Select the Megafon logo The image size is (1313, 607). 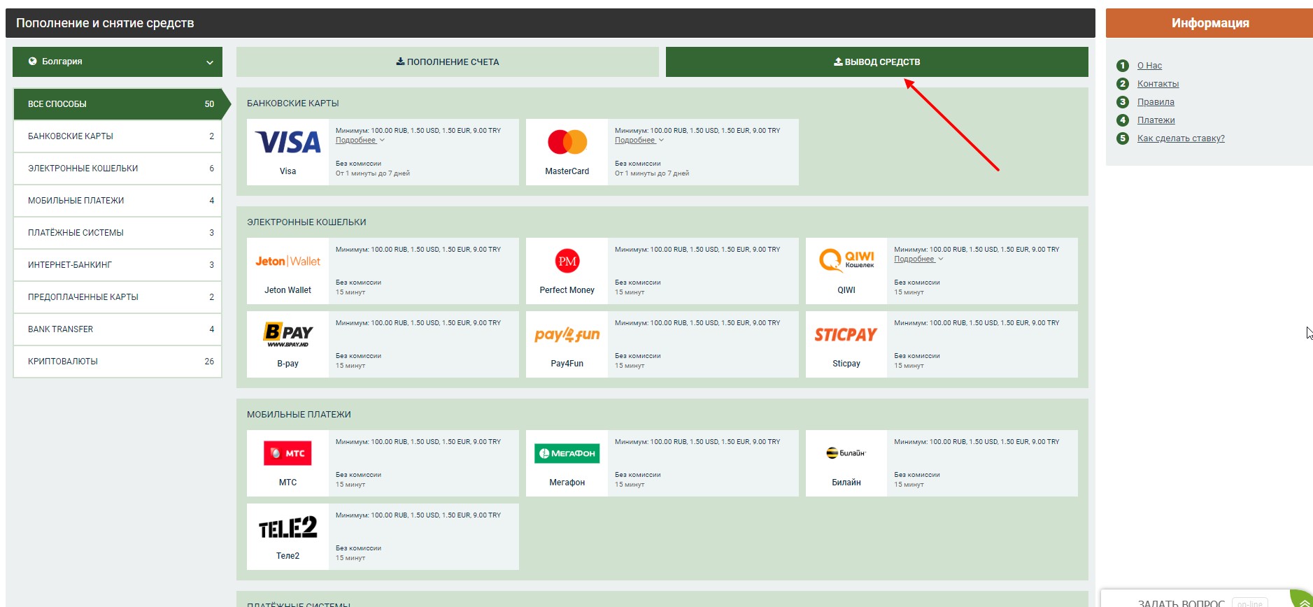click(x=567, y=453)
